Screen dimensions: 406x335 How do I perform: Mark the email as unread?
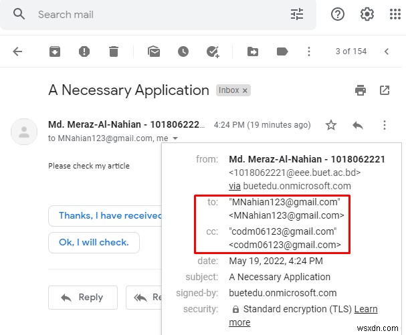point(154,51)
